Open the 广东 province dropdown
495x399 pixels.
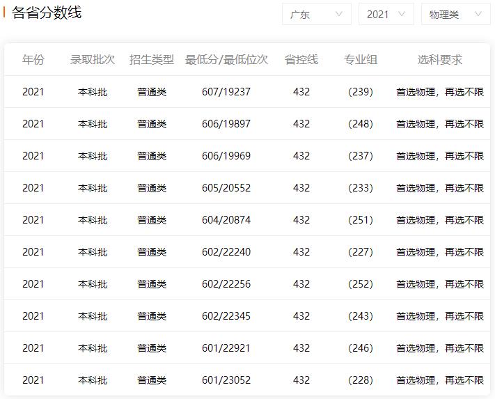[x=316, y=14]
